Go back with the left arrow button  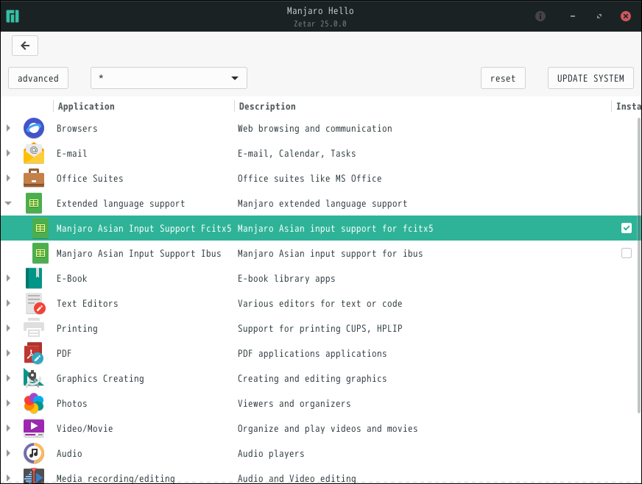pyautogui.click(x=25, y=46)
